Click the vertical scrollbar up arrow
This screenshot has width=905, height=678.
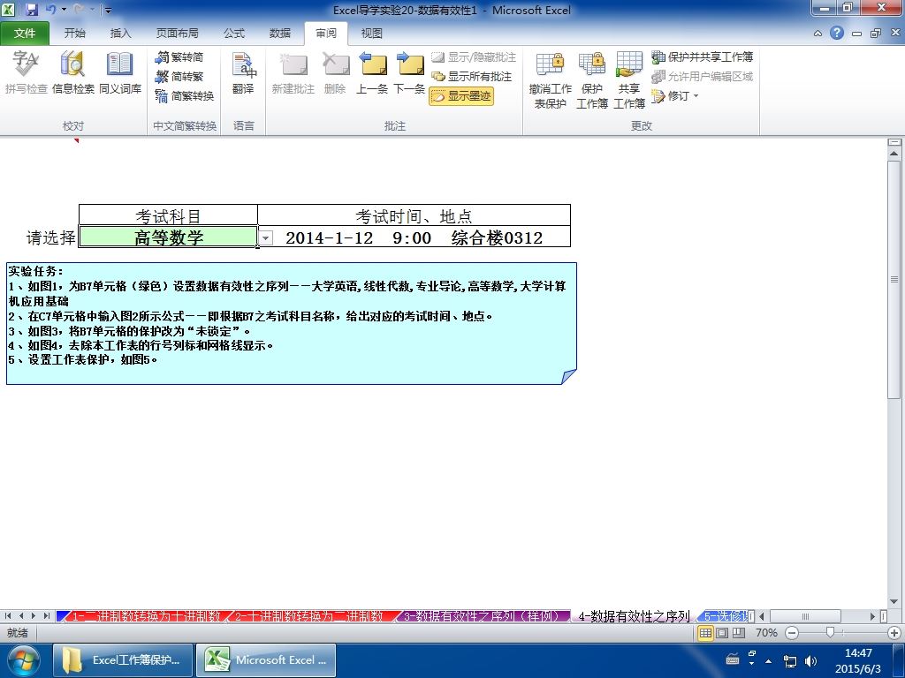click(x=894, y=154)
